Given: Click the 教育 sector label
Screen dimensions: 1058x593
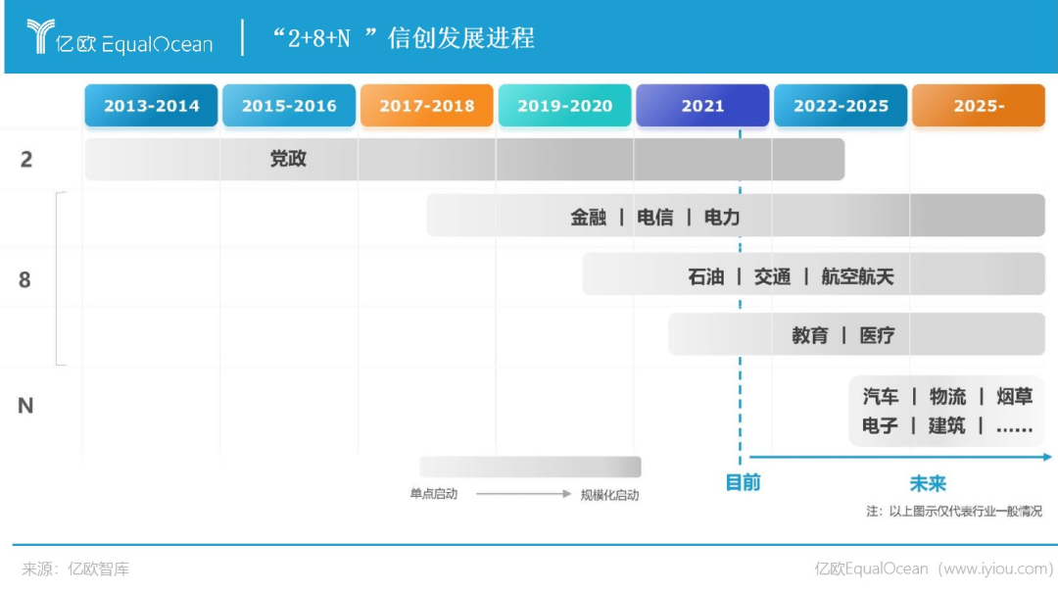Looking at the screenshot, I should tap(810, 335).
